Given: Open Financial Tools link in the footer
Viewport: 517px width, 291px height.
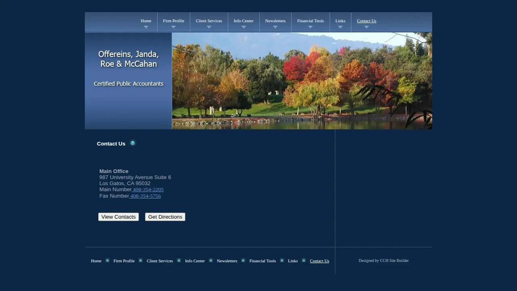Looking at the screenshot, I should 263,261.
